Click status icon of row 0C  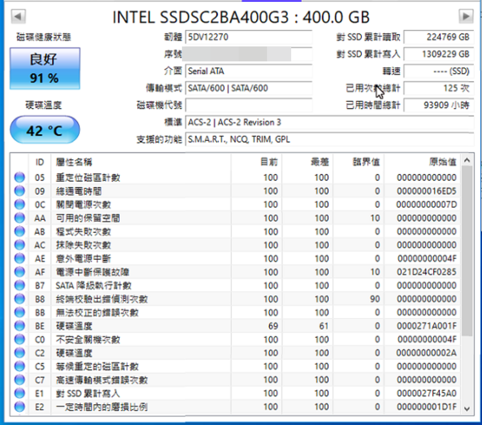pos(20,205)
